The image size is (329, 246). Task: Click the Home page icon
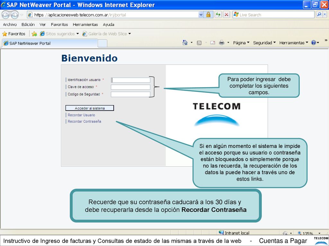coord(185,43)
